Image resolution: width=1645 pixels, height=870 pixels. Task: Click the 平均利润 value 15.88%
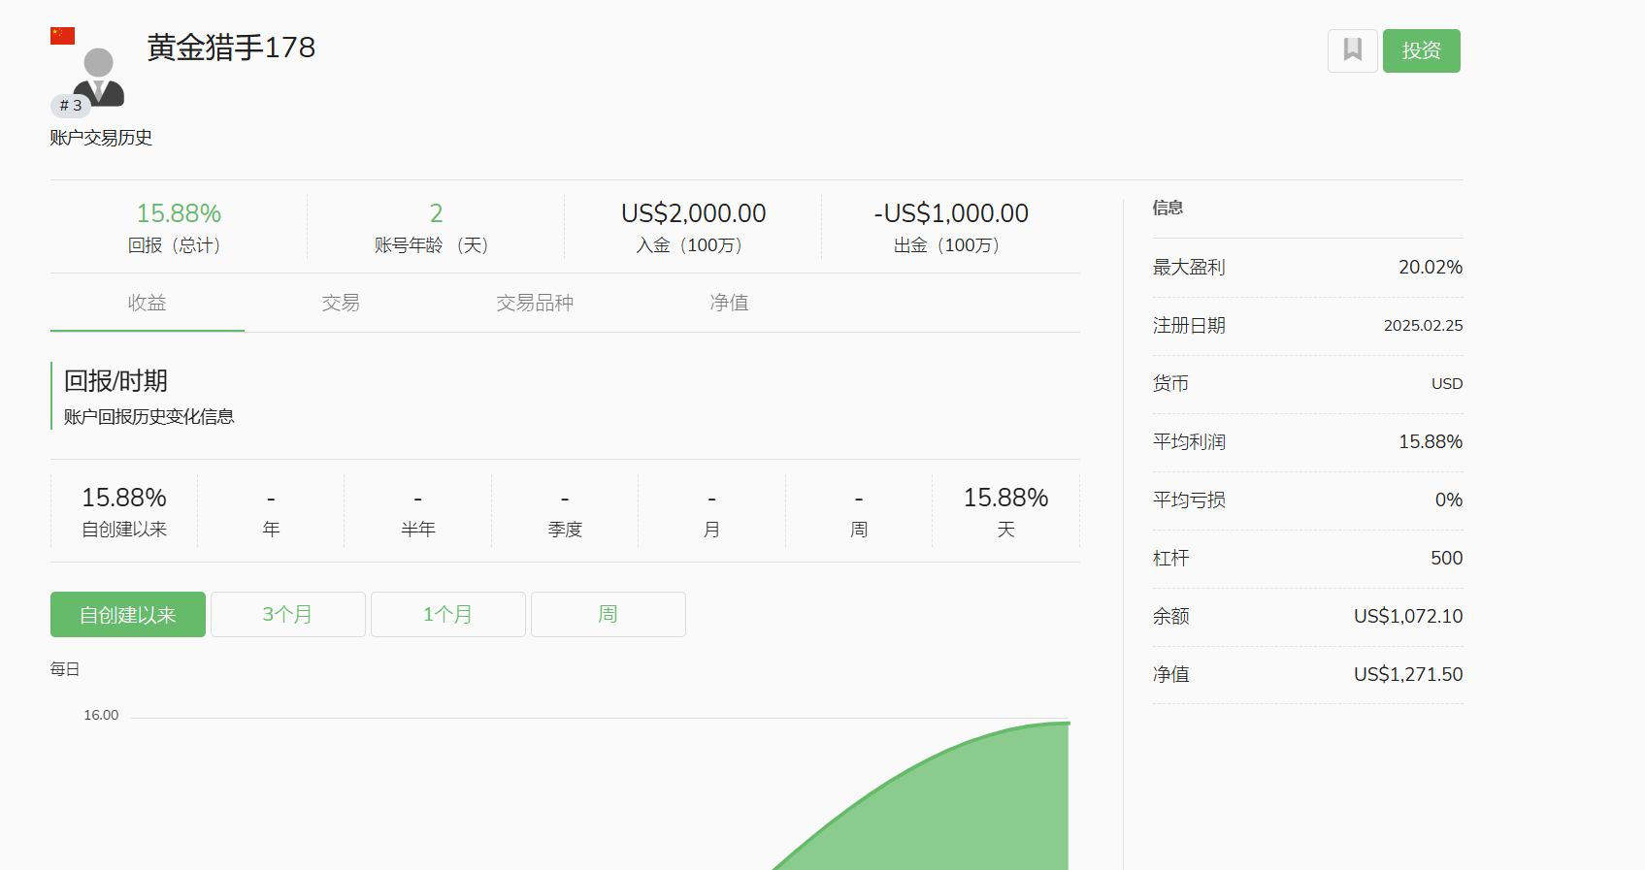(1431, 442)
